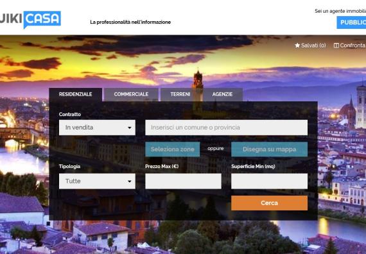Click the Disegna su mappa button
This screenshot has width=366, height=254.
[270, 149]
